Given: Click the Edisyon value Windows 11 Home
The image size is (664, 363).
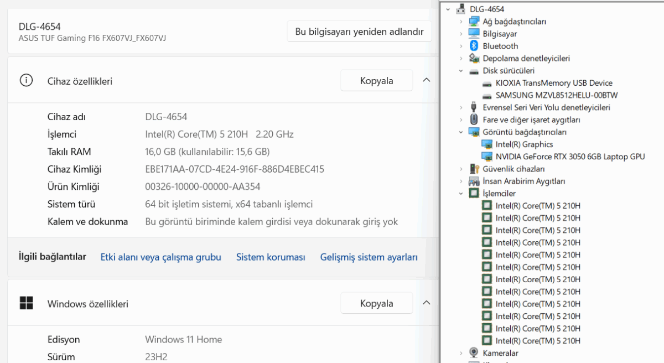Looking at the screenshot, I should click(x=183, y=339).
